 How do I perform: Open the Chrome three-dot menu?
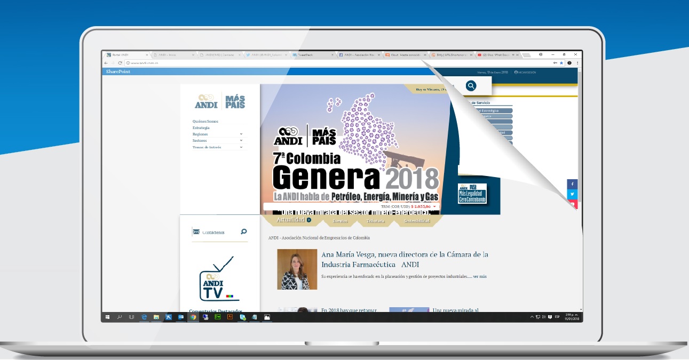[x=577, y=63]
